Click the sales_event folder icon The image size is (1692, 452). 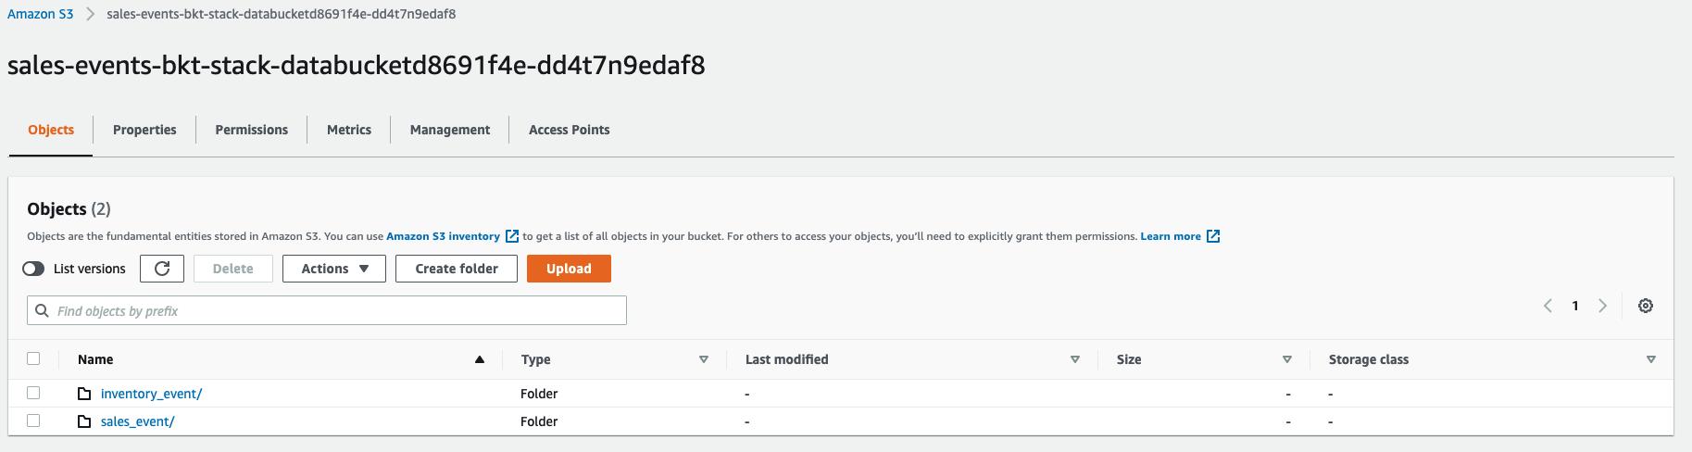(x=84, y=421)
